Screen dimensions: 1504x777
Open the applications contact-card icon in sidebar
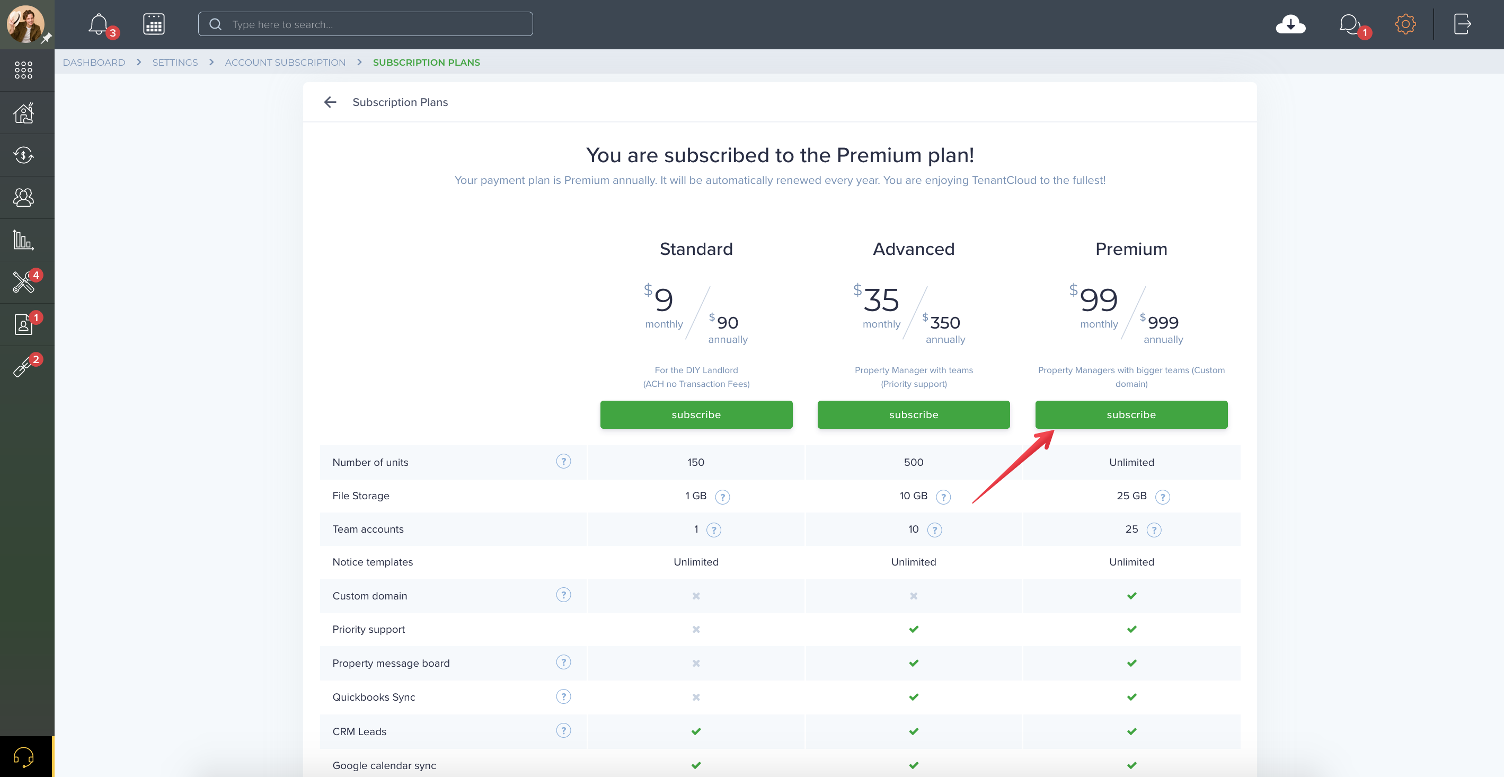23,324
